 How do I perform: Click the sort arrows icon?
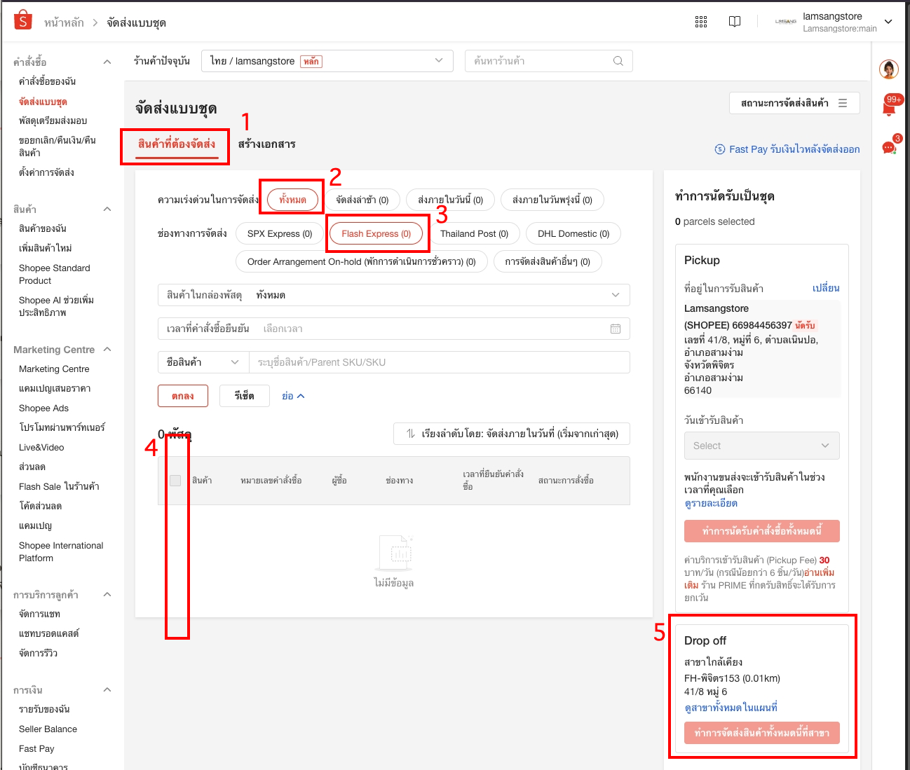click(411, 434)
